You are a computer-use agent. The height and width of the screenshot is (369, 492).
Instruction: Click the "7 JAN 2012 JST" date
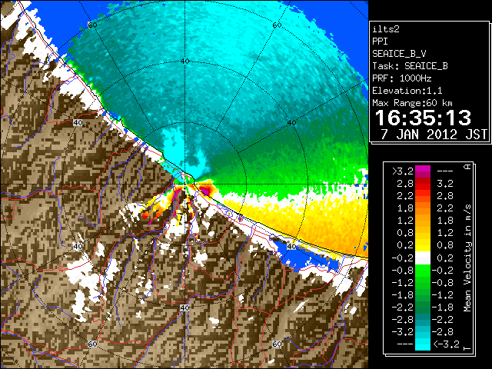click(434, 135)
